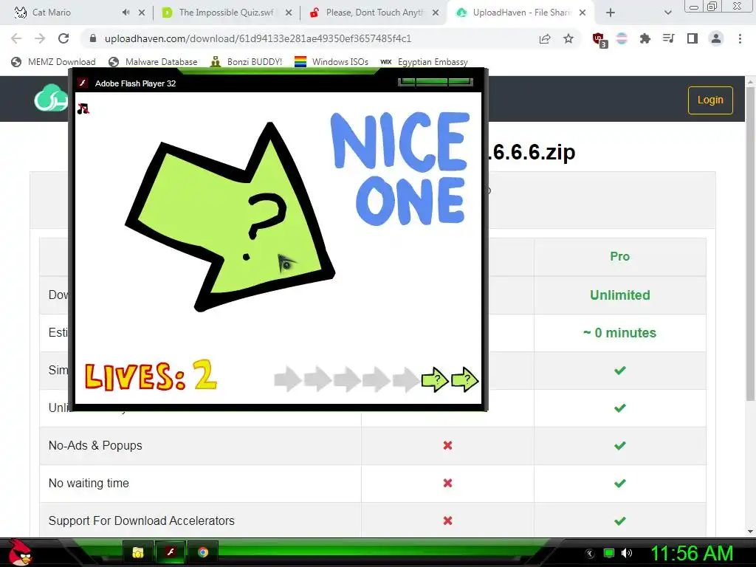Click the No waiting time row label
The height and width of the screenshot is (567, 756).
[89, 483]
